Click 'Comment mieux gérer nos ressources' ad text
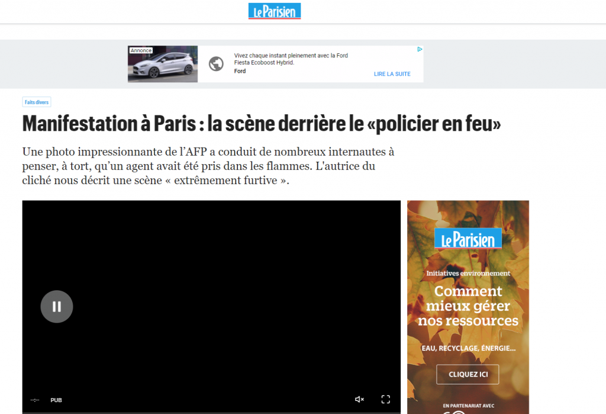This screenshot has height=414, width=606. [x=468, y=306]
